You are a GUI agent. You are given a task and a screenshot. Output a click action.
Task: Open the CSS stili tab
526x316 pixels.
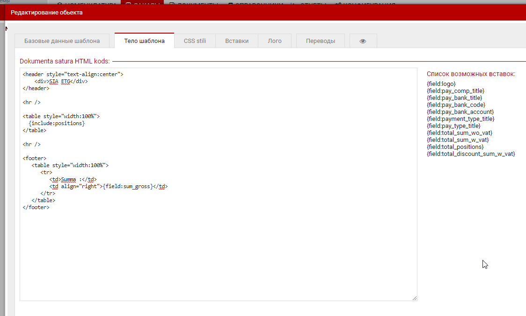[195, 41]
